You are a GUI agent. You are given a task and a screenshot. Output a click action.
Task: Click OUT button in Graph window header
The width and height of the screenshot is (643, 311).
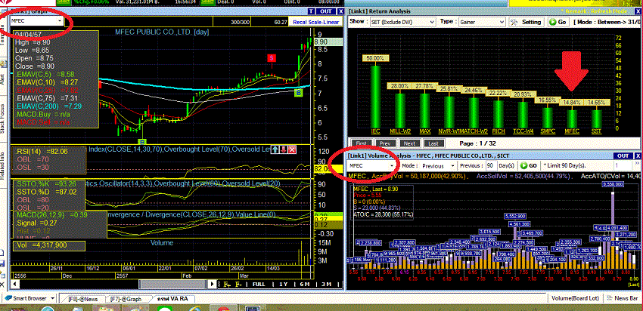[326, 11]
